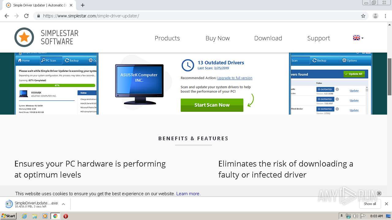This screenshot has width=392, height=220.
Task: Show hidden tray icons arrow
Action: pyautogui.click(x=342, y=216)
